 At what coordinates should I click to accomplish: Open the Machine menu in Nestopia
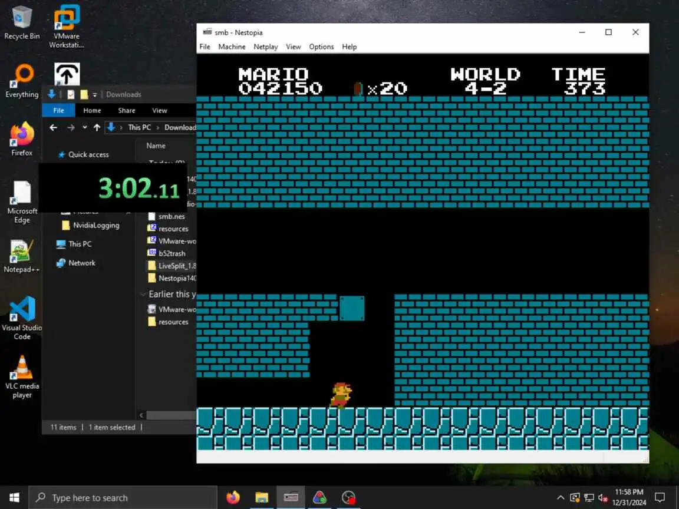point(232,47)
